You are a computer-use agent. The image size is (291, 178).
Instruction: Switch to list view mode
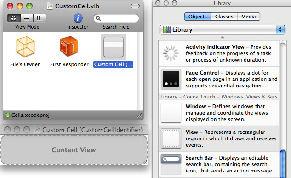tap(27, 18)
